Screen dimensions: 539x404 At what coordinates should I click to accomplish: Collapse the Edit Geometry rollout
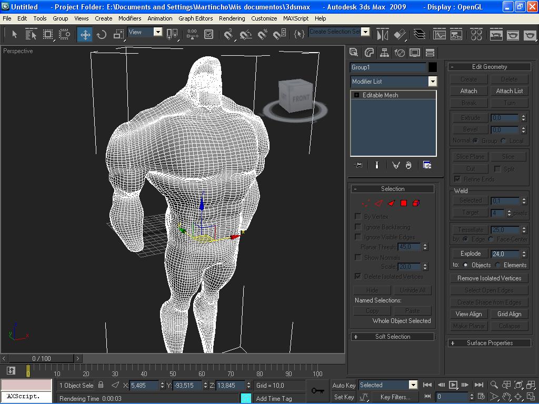(x=490, y=67)
